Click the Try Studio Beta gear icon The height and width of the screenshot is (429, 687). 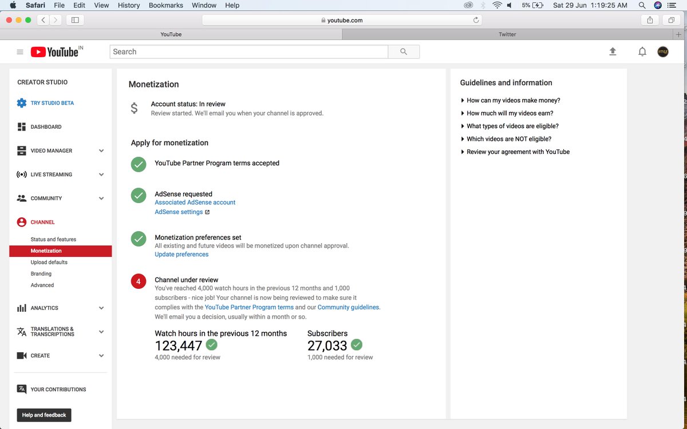pyautogui.click(x=22, y=103)
